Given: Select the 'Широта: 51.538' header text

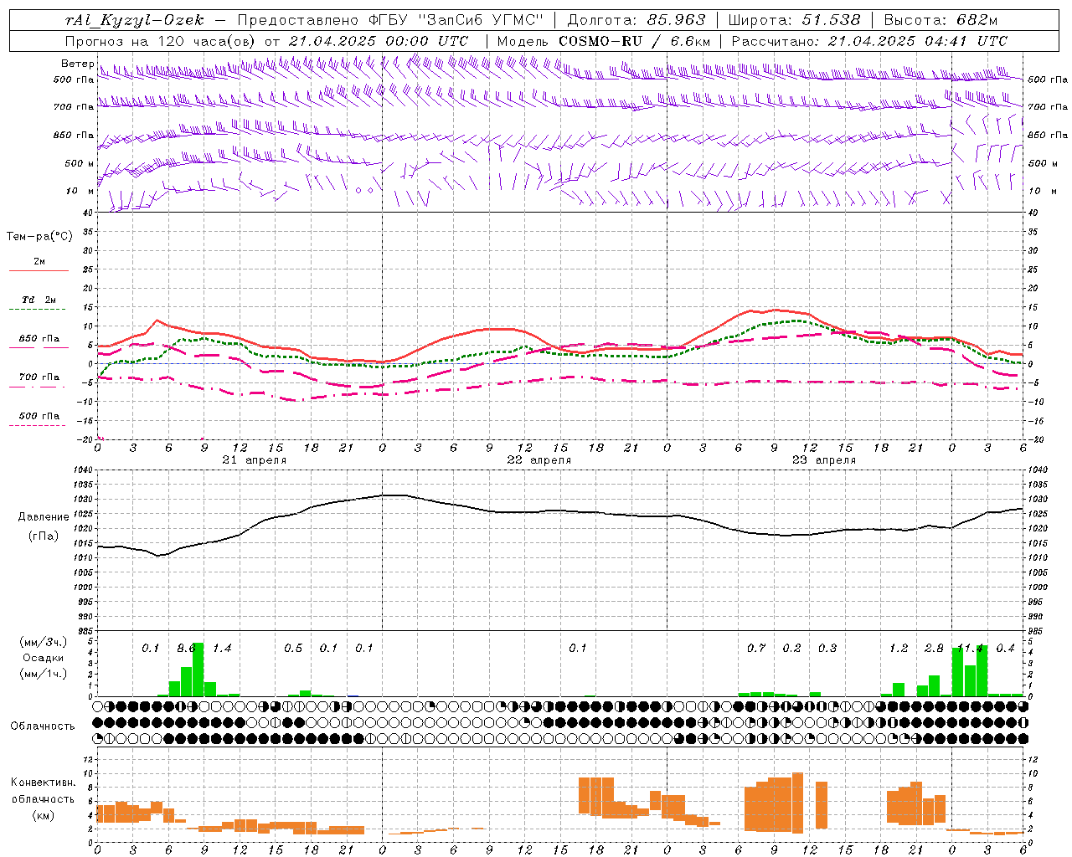Looking at the screenshot, I should coord(795,20).
